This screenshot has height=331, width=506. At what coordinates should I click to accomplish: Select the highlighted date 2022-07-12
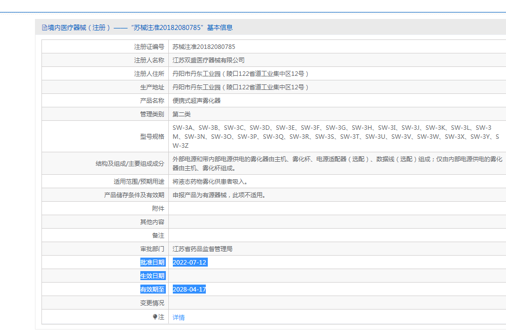[189, 262]
